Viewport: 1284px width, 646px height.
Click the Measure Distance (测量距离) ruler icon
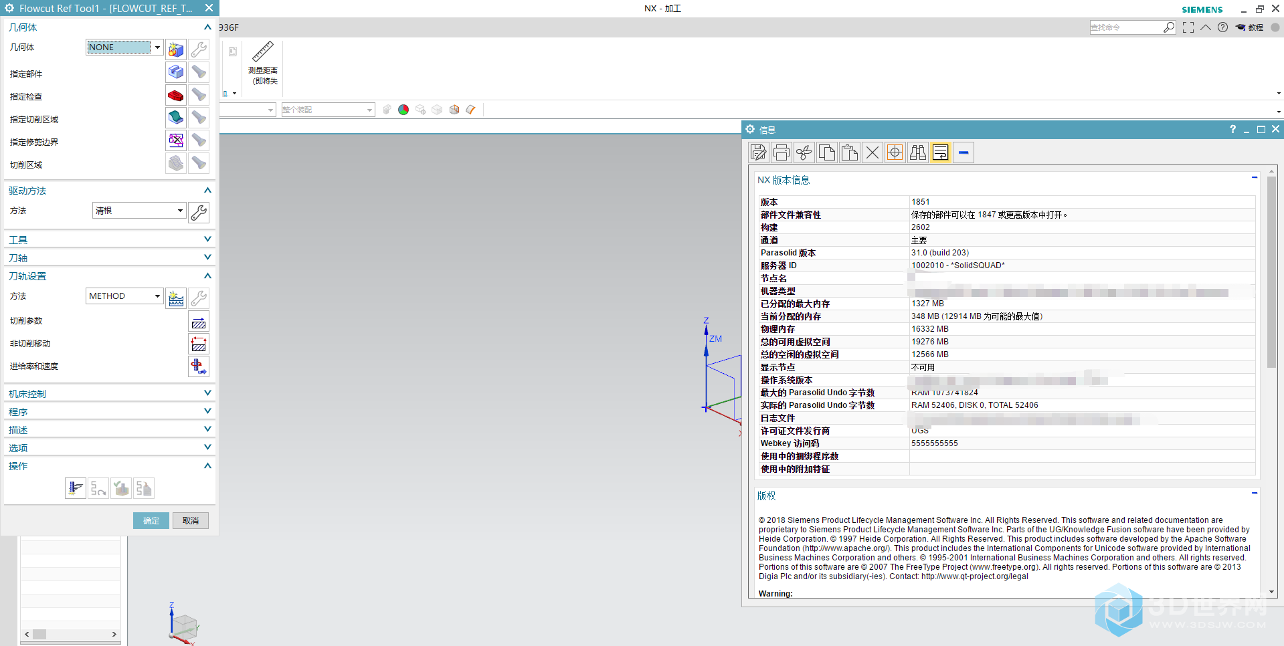point(262,52)
